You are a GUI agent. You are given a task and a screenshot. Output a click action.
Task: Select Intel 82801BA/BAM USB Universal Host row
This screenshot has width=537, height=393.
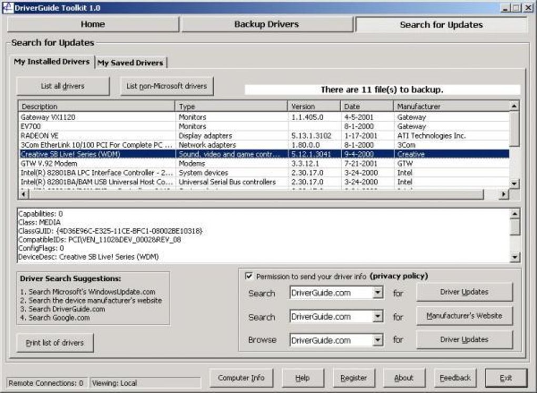pyautogui.click(x=264, y=182)
